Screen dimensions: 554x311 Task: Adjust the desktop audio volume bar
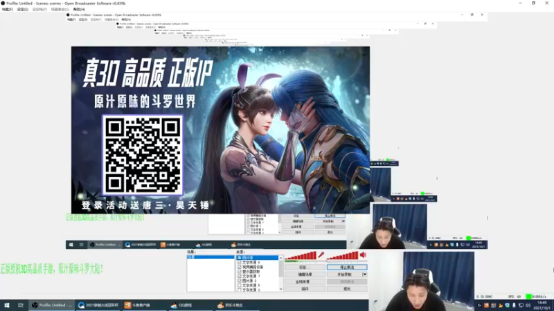pyautogui.click(x=343, y=256)
